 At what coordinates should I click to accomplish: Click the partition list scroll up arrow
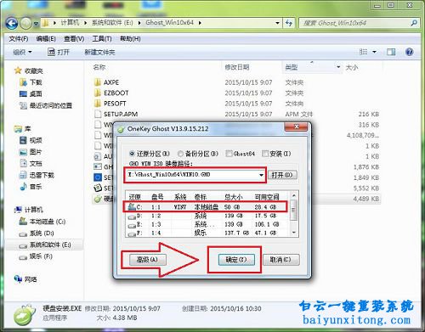click(294, 195)
